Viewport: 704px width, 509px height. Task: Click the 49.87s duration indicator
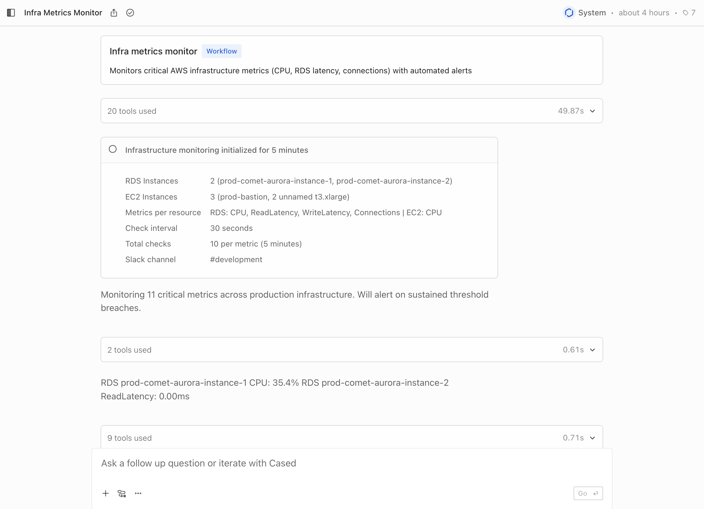[x=571, y=111]
